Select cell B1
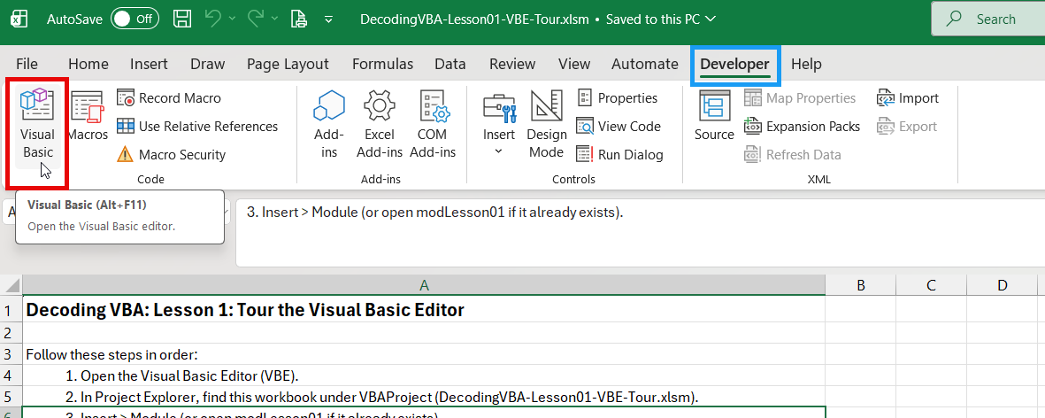1045x418 pixels. coord(860,310)
